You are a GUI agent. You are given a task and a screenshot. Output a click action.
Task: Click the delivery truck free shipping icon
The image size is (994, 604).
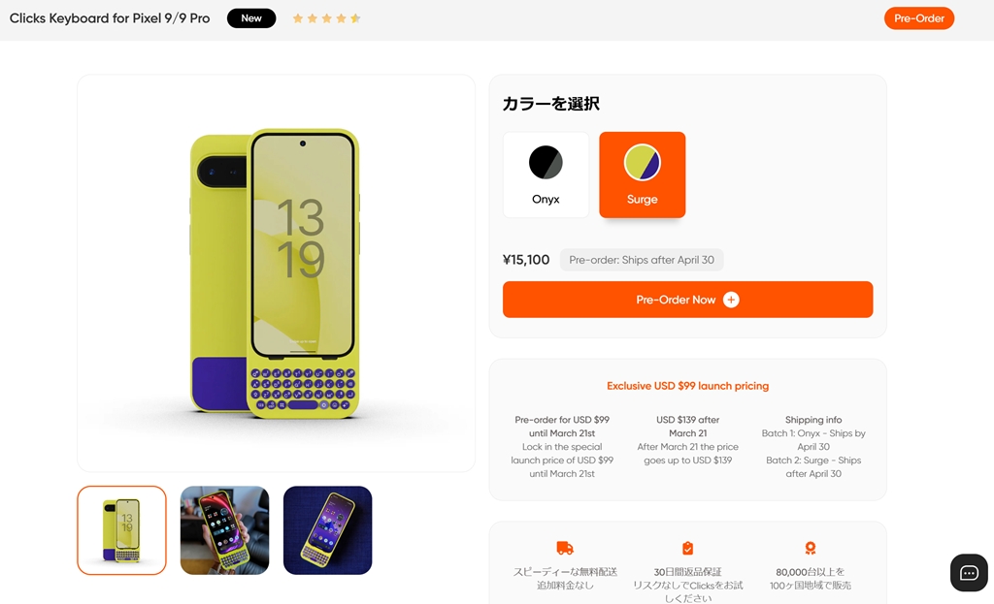pos(565,548)
